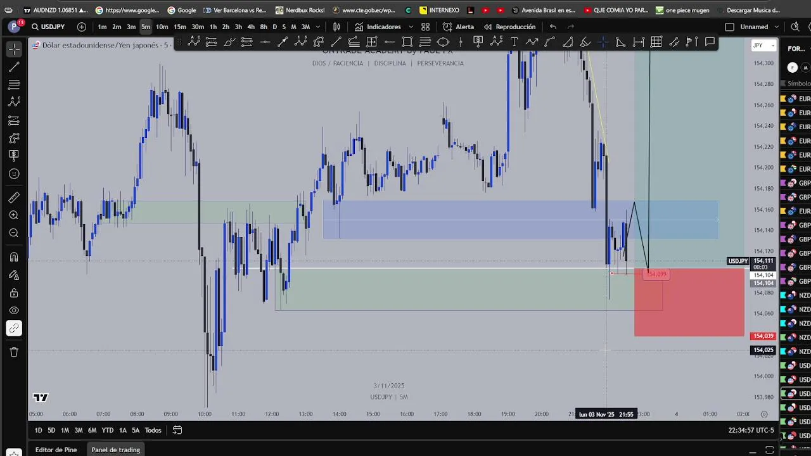Select the date range measure tool in toolbar
This screenshot has width=811, height=456.
click(x=639, y=42)
